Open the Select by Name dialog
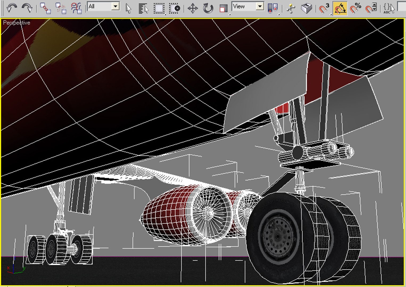The height and width of the screenshot is (287, 406). coord(143,8)
